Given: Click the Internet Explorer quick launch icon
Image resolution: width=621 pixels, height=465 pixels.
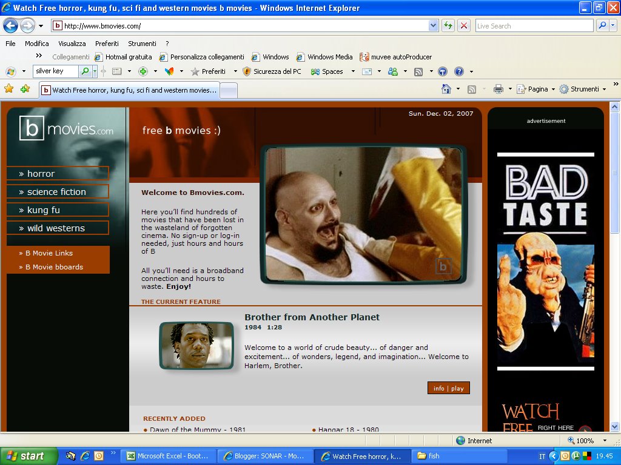Looking at the screenshot, I should pos(85,456).
